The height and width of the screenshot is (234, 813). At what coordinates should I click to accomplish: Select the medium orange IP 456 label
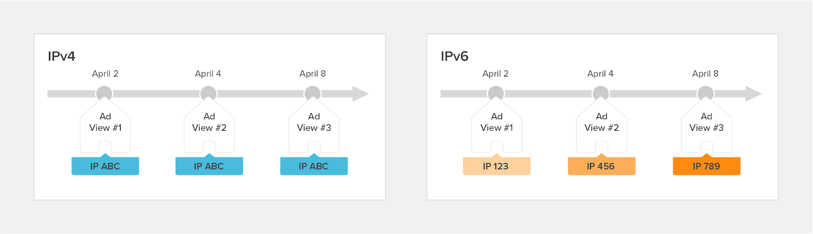pos(602,166)
